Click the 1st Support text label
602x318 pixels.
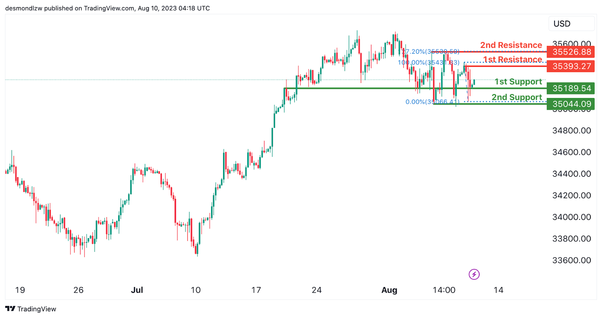pyautogui.click(x=518, y=82)
